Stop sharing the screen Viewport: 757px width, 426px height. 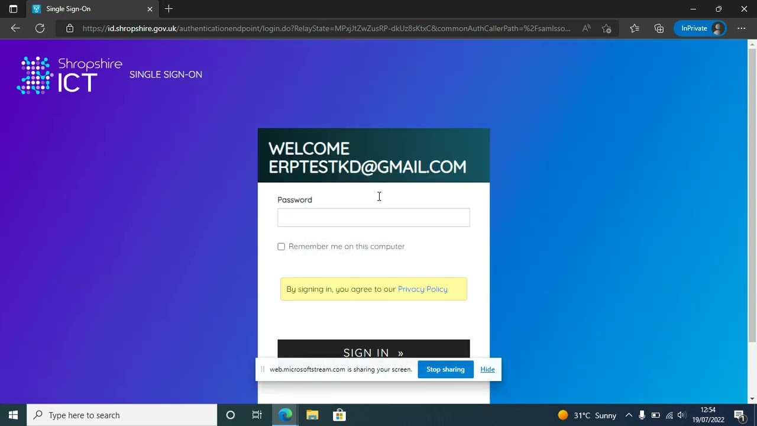[x=445, y=369]
